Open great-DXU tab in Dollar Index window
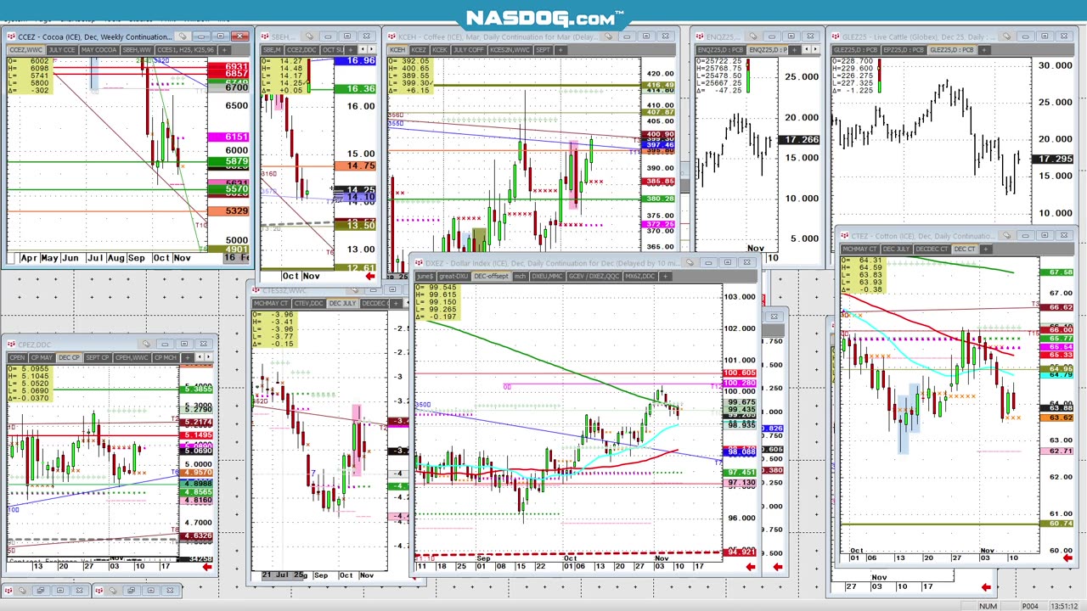The height and width of the screenshot is (611, 1087). (454, 276)
